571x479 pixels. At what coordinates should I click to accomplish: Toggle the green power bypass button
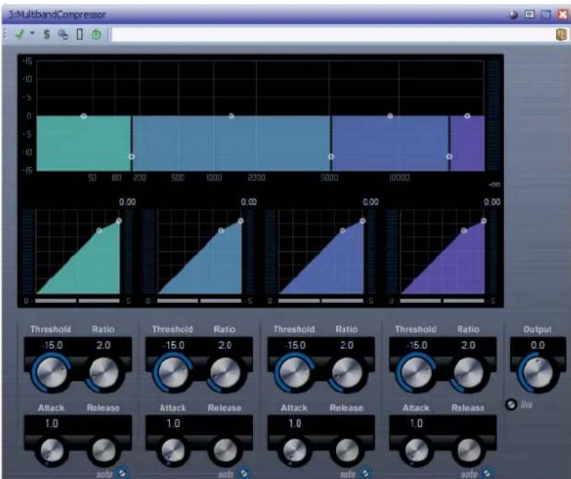click(96, 35)
